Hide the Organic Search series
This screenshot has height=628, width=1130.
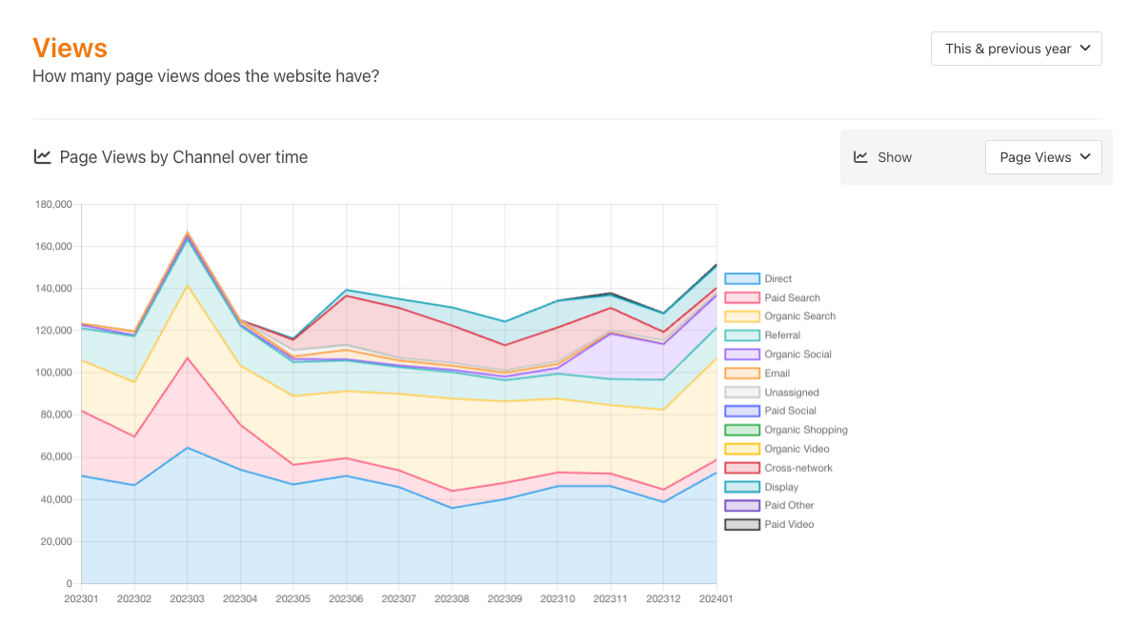coord(798,316)
